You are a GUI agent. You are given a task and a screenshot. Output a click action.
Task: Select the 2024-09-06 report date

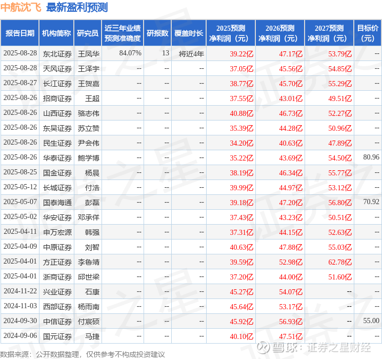click(20, 335)
